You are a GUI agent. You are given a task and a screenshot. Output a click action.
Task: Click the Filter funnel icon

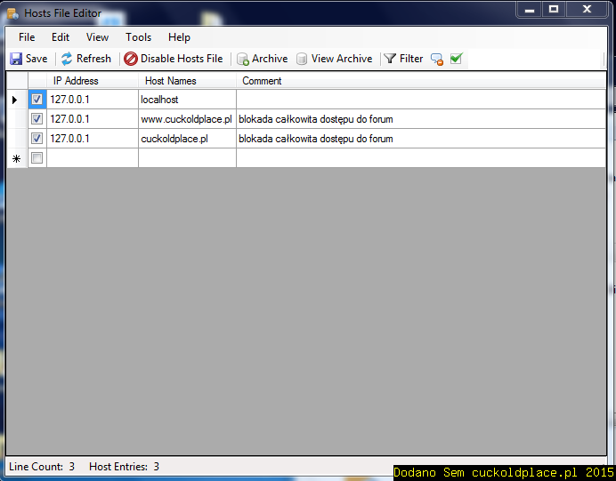pyautogui.click(x=390, y=59)
